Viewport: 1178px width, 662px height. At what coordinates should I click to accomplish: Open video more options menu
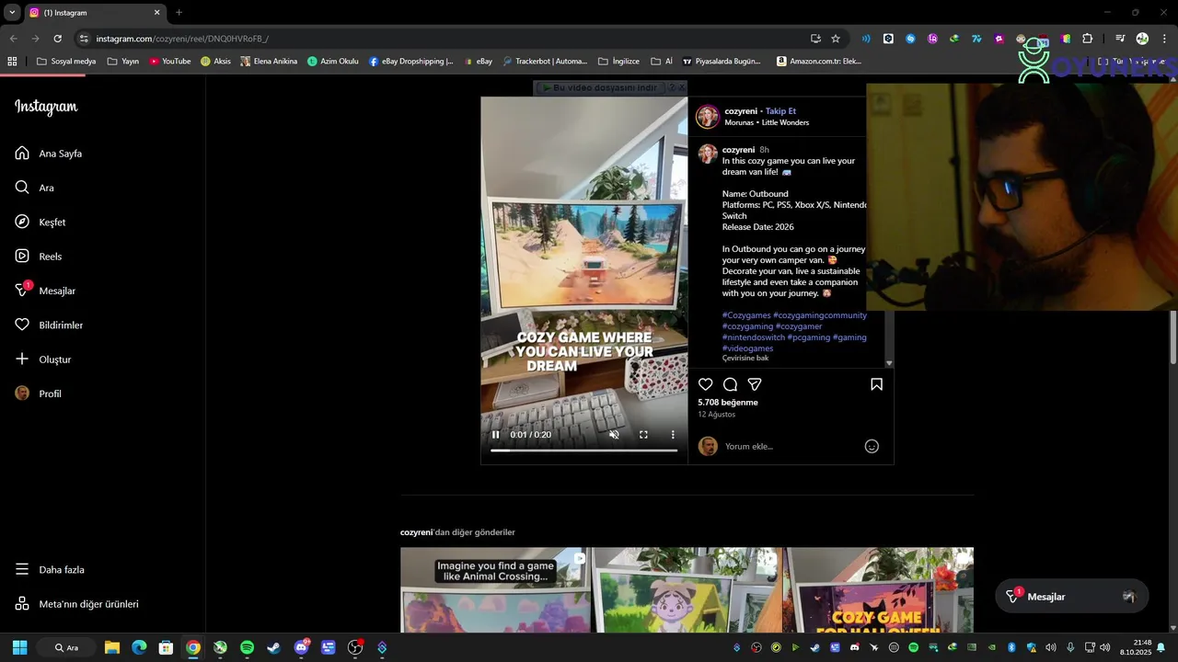(673, 435)
